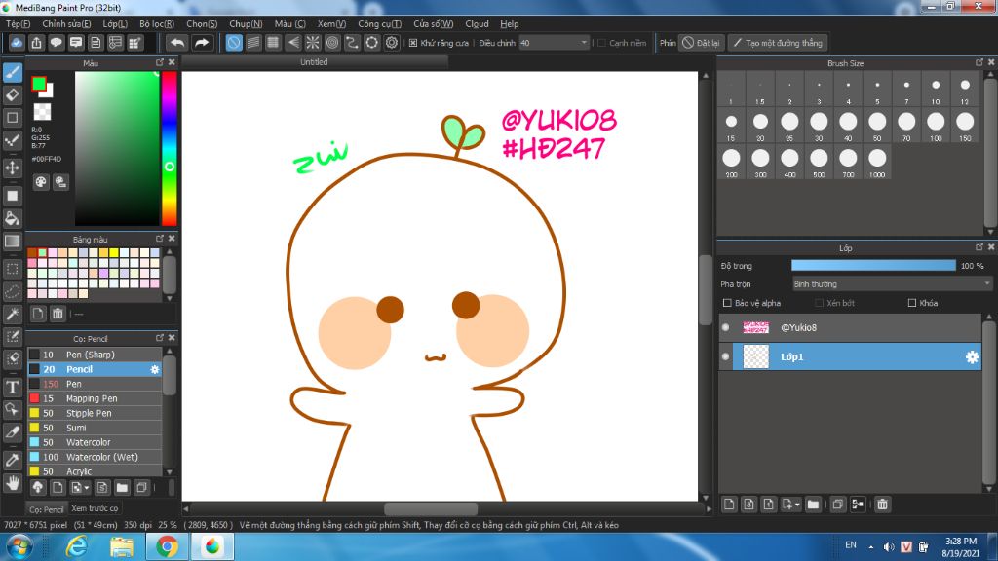Open the Điều chỉnh value dropdown

584,43
